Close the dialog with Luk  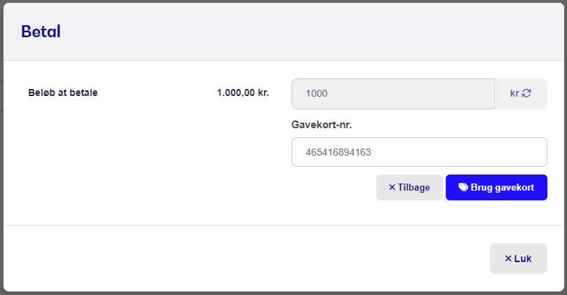(x=519, y=259)
